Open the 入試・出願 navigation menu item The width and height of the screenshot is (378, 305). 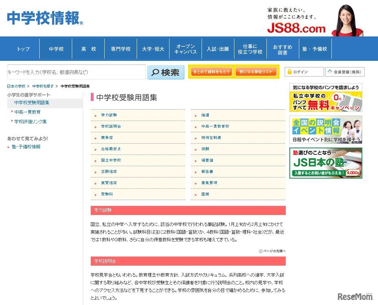coord(218,48)
